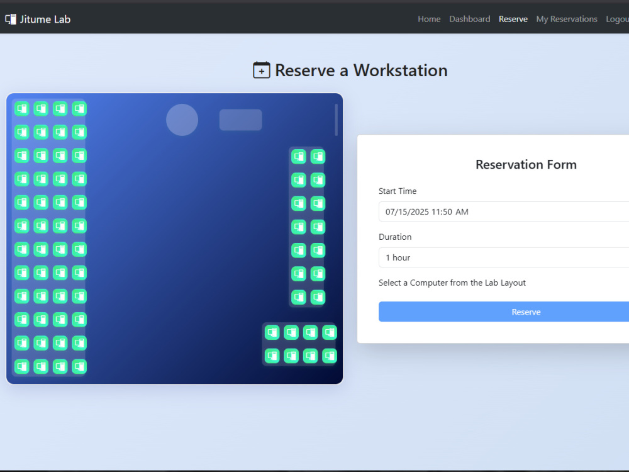Select right computer in bottom row of two-column block
The height and width of the screenshot is (472, 629).
(x=318, y=297)
